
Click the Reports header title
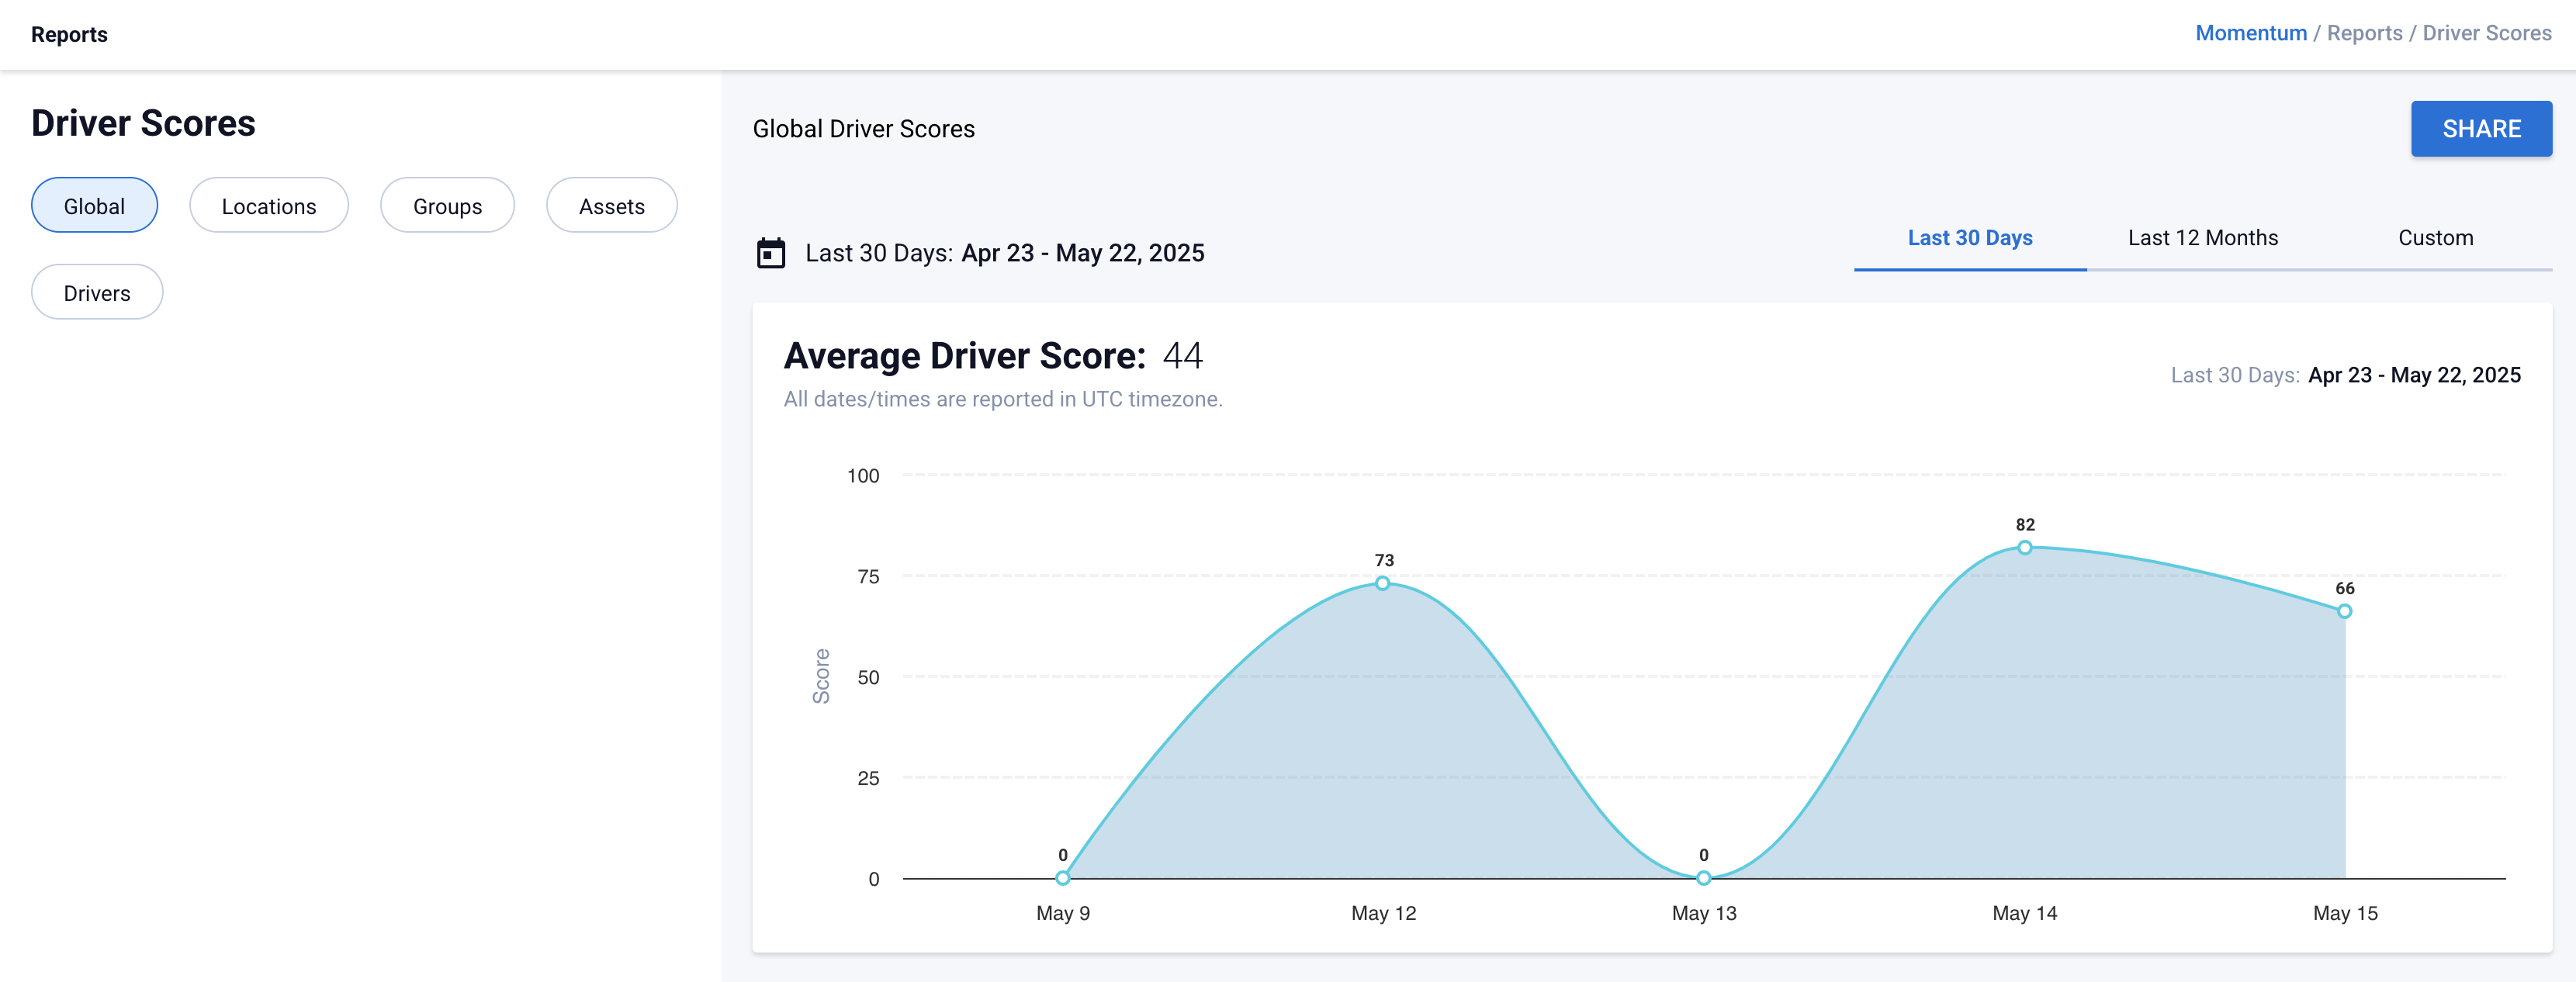[69, 34]
